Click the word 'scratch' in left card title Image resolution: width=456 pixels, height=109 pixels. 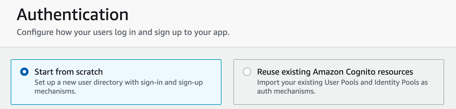89,72
